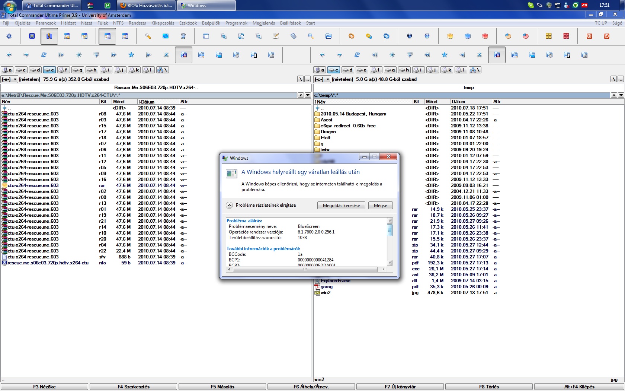Click the orange gear toolbar icon
Screen dimensions: 625x391
352,36
